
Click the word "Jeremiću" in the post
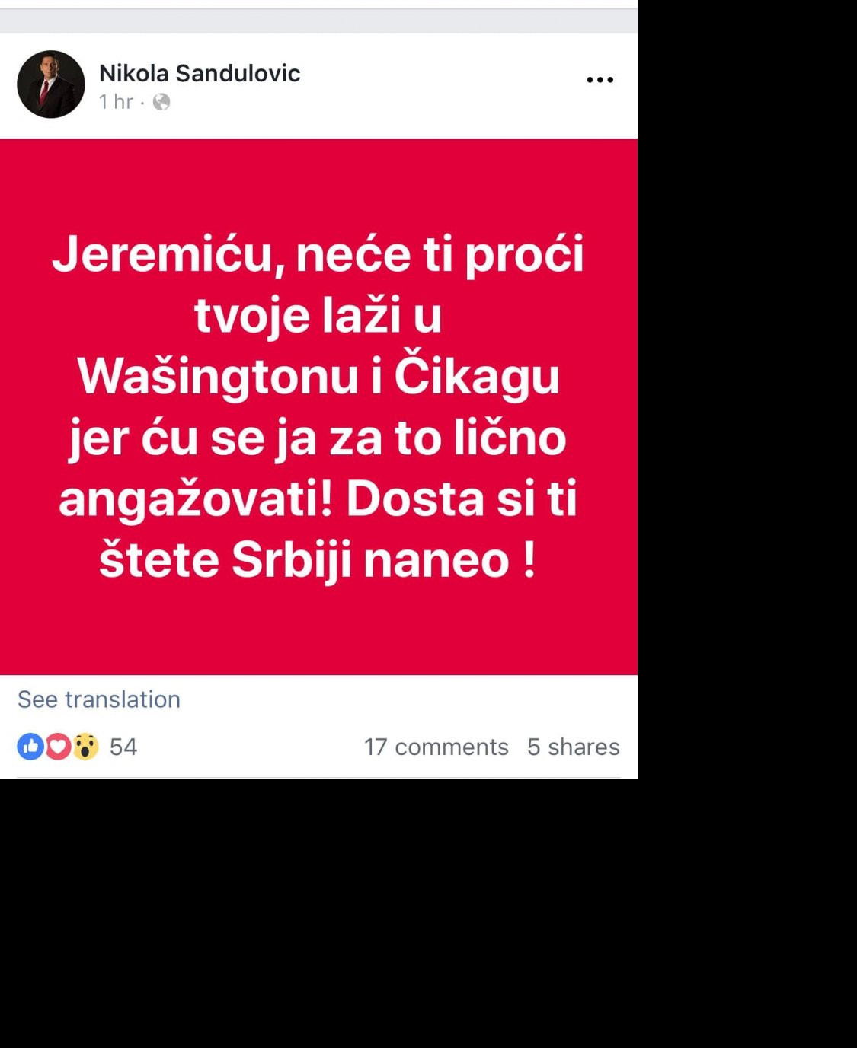[x=168, y=254]
